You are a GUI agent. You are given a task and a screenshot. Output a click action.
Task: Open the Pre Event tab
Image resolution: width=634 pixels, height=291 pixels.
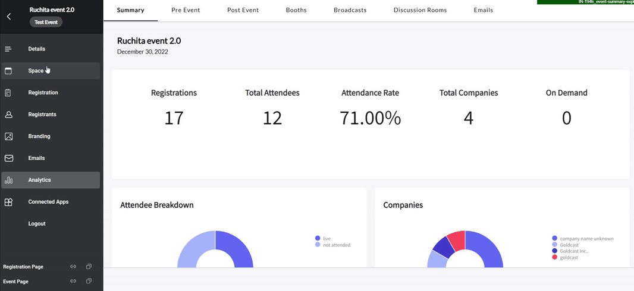186,10
